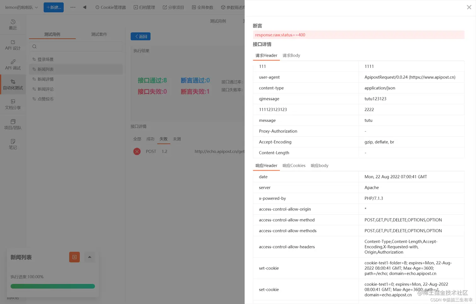Select the 新闻详情 test case
The height and width of the screenshot is (304, 476).
pyautogui.click(x=76, y=79)
